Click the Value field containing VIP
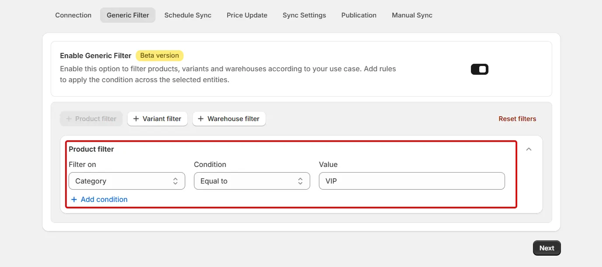 [412, 181]
